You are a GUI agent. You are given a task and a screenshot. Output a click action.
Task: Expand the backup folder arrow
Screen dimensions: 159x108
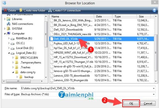click(17, 77)
